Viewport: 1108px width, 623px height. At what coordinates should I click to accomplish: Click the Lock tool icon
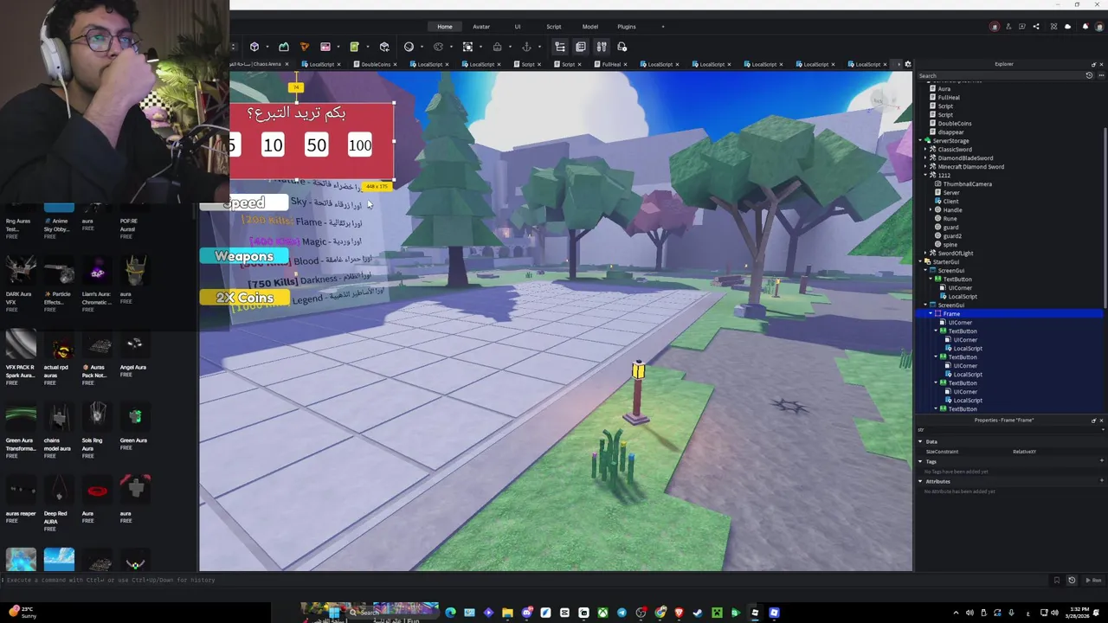point(497,47)
